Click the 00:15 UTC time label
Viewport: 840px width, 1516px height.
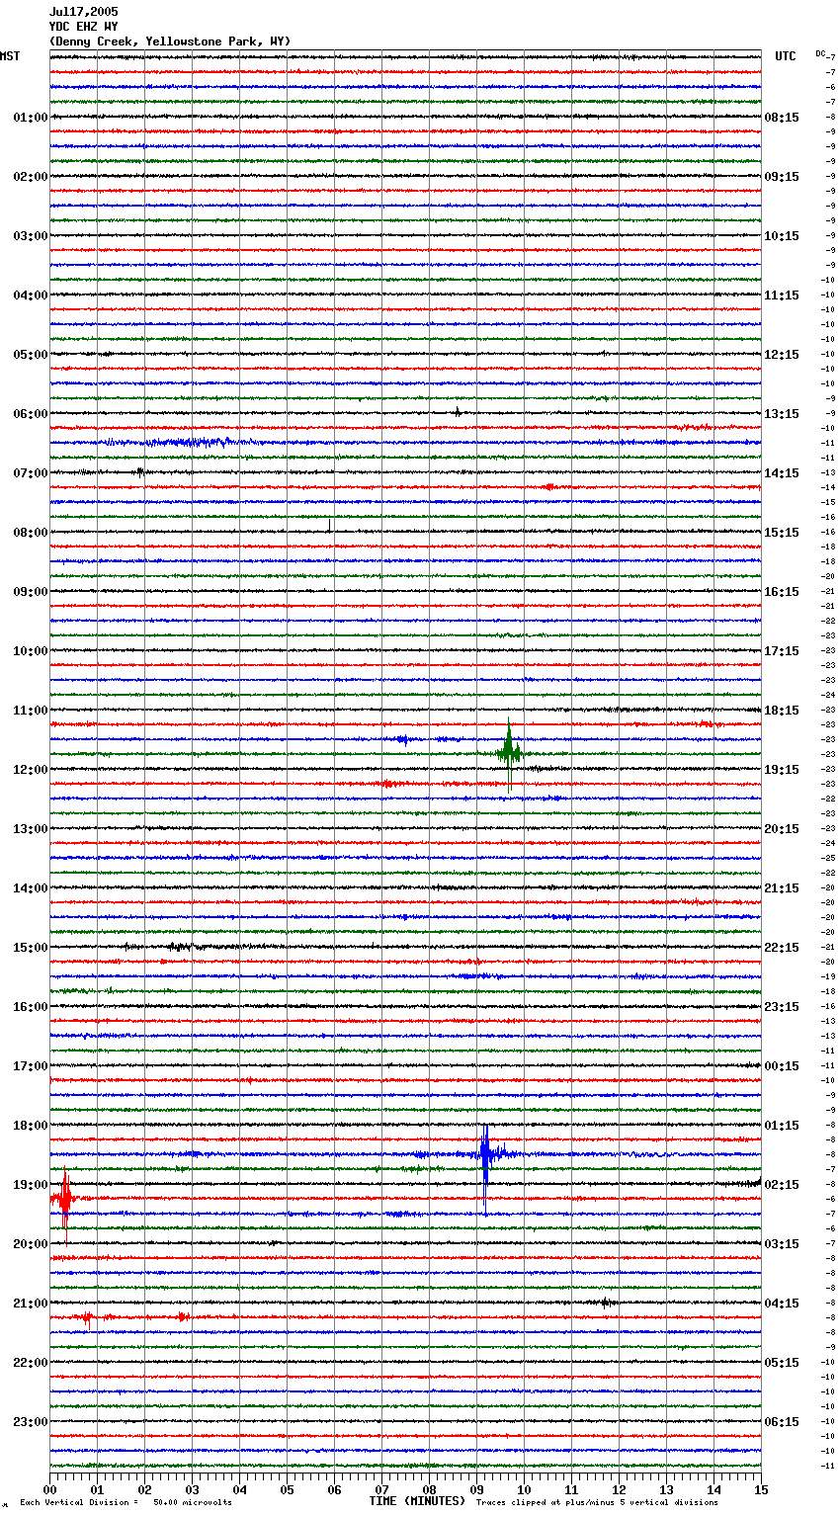(782, 1066)
